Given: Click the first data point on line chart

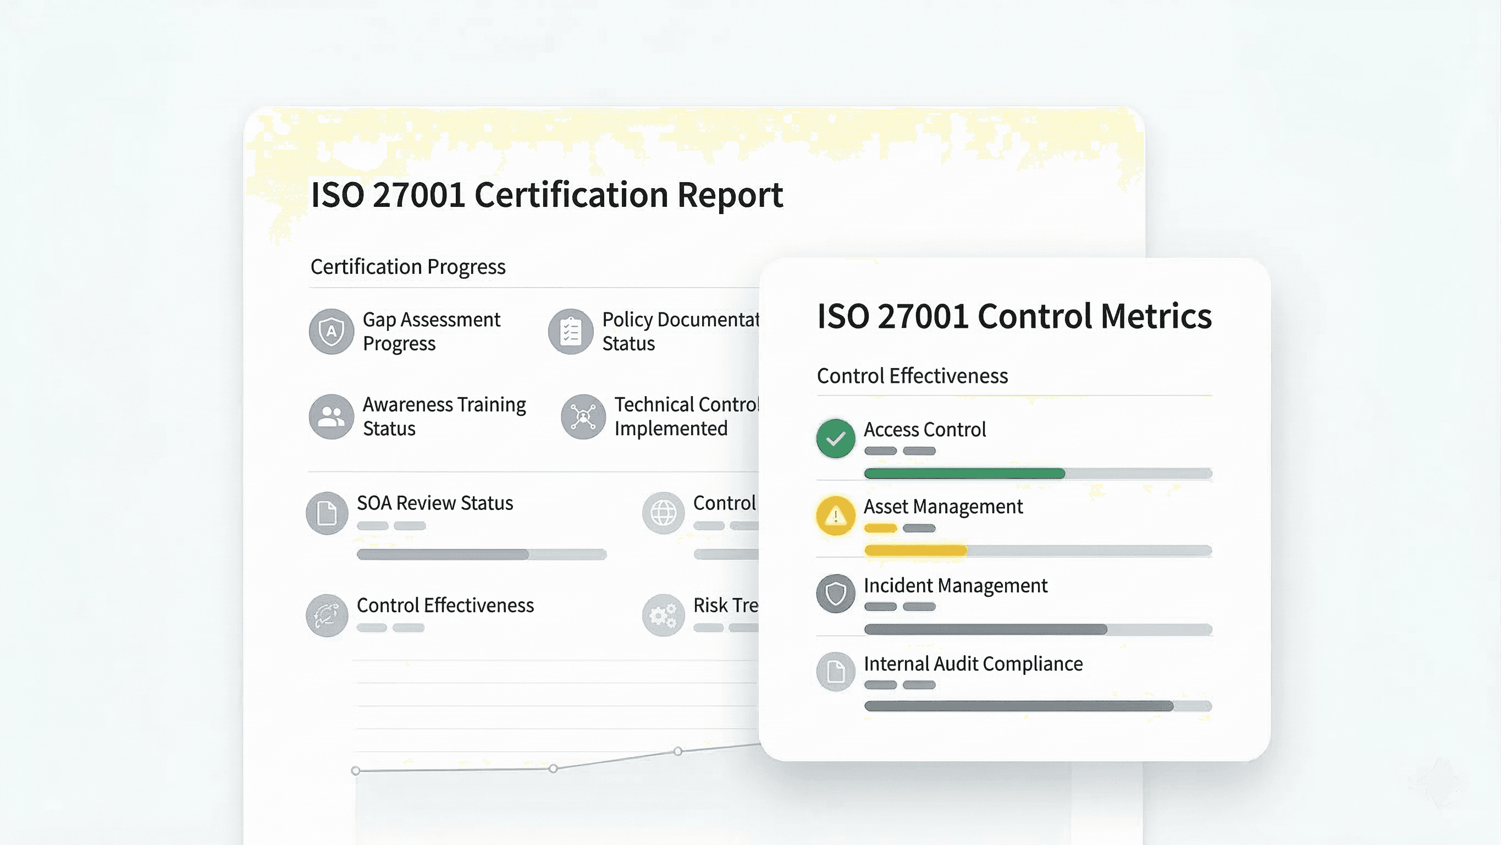Looking at the screenshot, I should [x=355, y=771].
